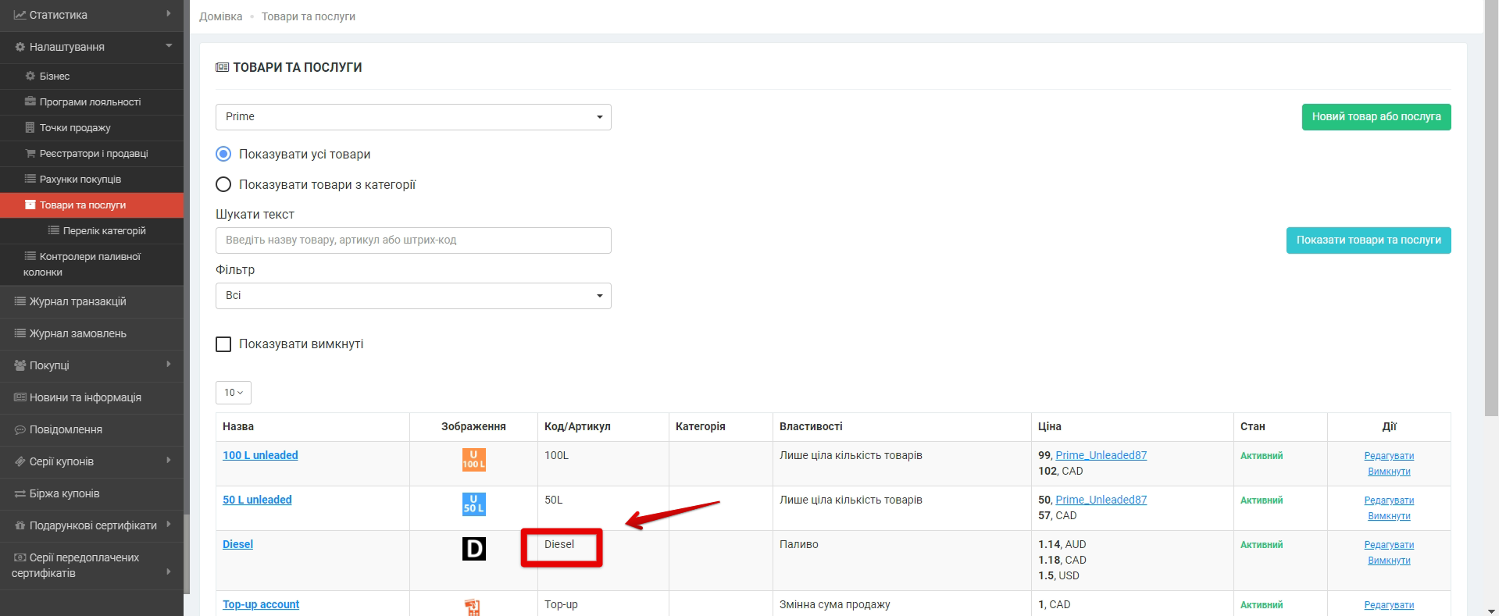Click the Новий товар або послуга button
This screenshot has height=616, width=1499.
pyautogui.click(x=1376, y=117)
